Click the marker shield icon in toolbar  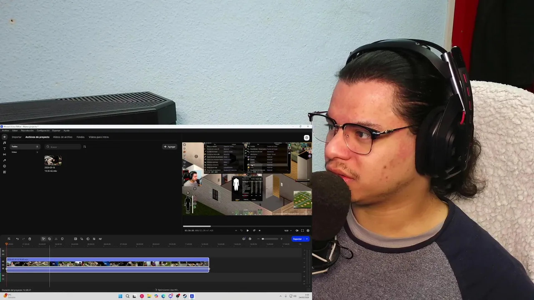62,239
